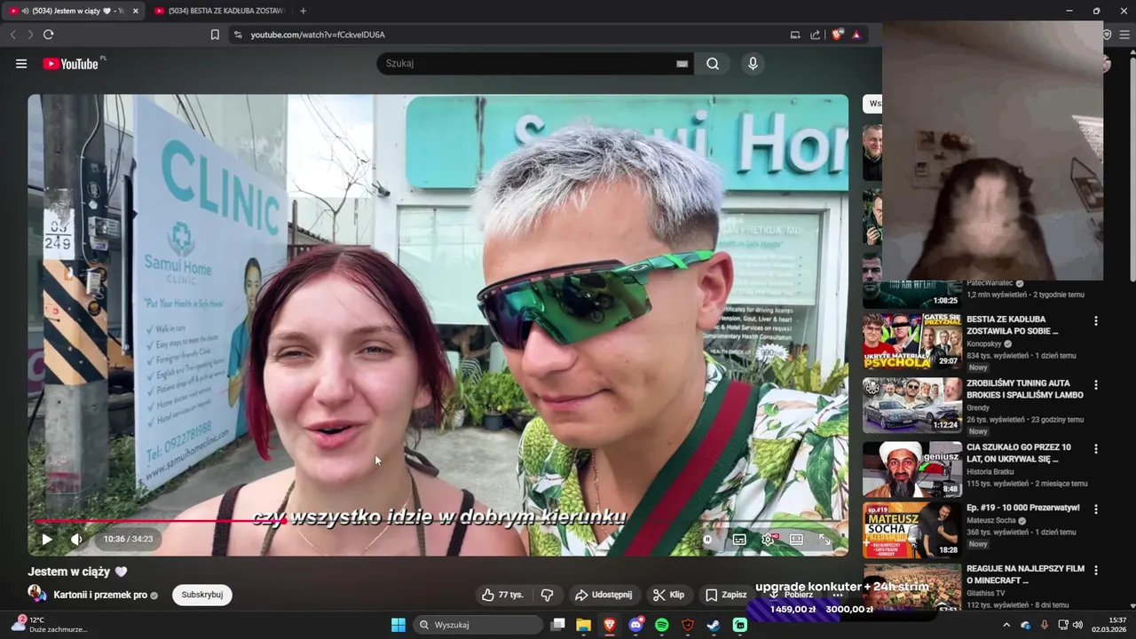Open options for BESTIA ZE KADŁUBA video
1136x639 pixels.
[x=1096, y=321]
